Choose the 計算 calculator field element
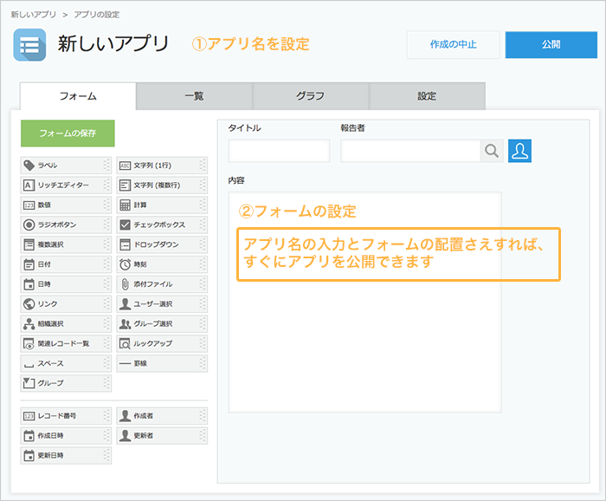606x501 pixels. (162, 205)
